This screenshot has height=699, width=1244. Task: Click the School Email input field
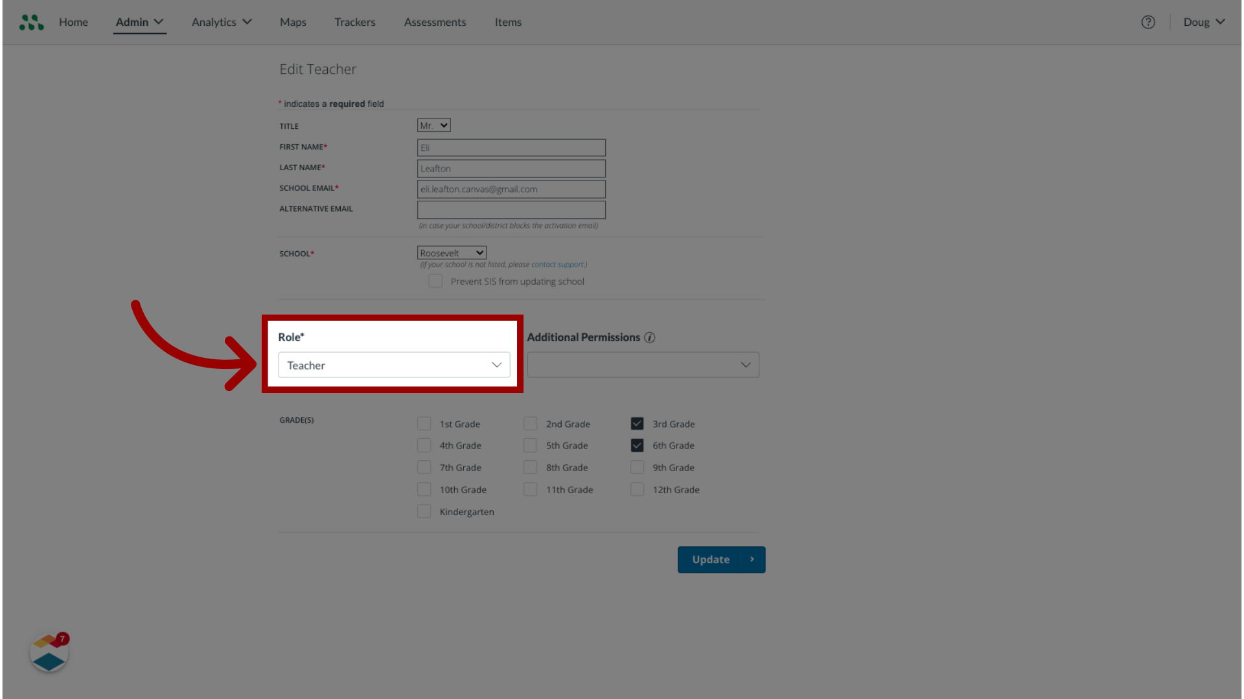pyautogui.click(x=511, y=189)
